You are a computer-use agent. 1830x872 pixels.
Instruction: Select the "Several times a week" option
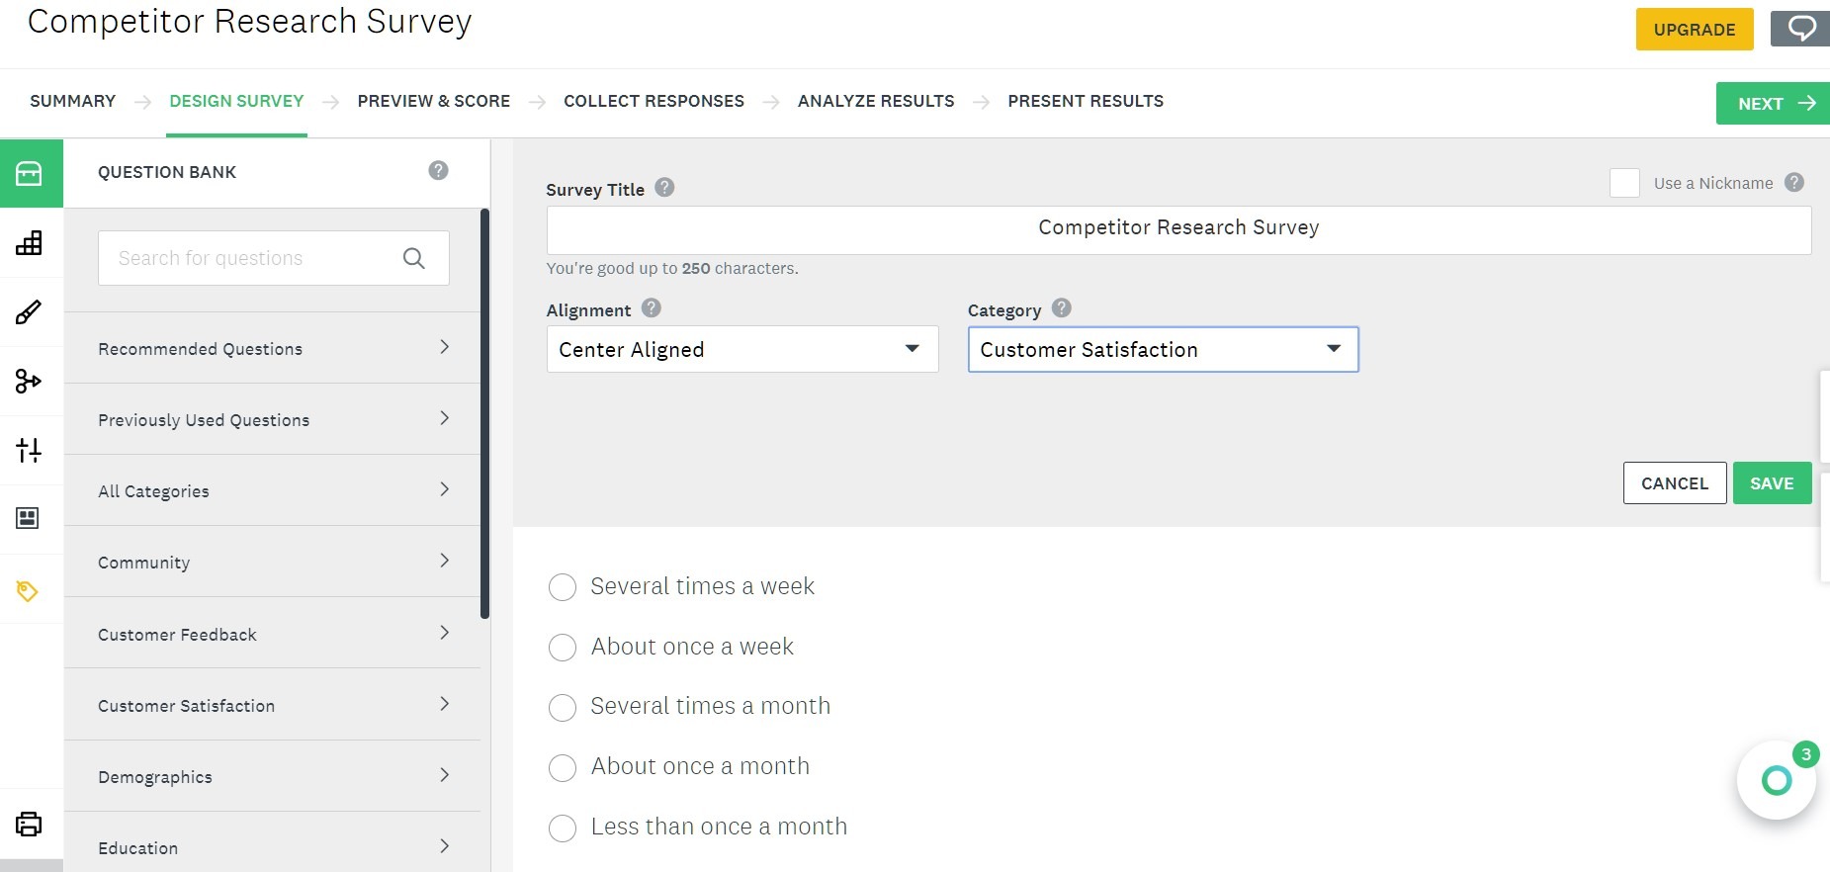click(x=563, y=586)
